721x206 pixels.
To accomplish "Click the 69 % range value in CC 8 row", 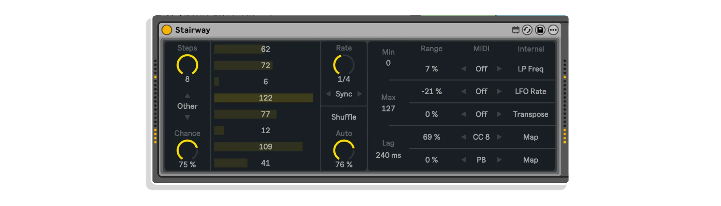I will point(431,137).
